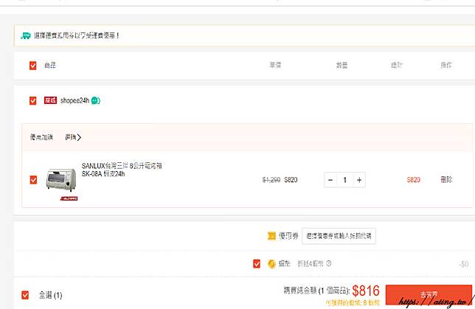
Task: Click the Shopee coin icon
Action: pyautogui.click(x=271, y=263)
